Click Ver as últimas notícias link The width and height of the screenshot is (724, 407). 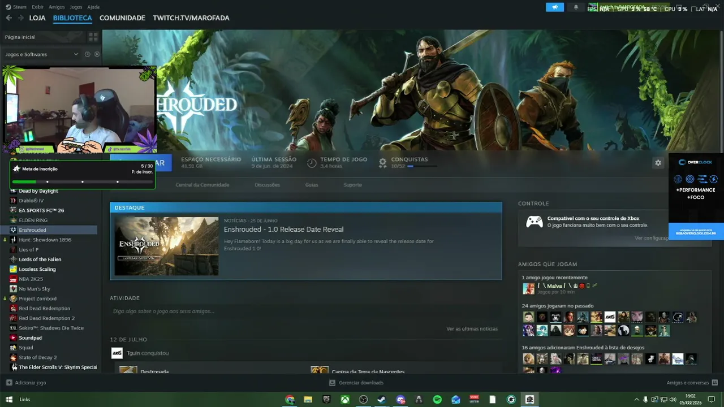point(472,328)
